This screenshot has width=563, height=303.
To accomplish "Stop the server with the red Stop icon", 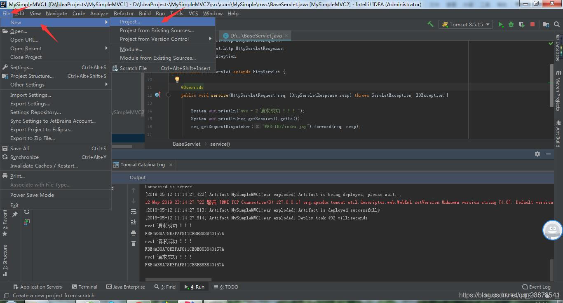I will click(x=533, y=24).
